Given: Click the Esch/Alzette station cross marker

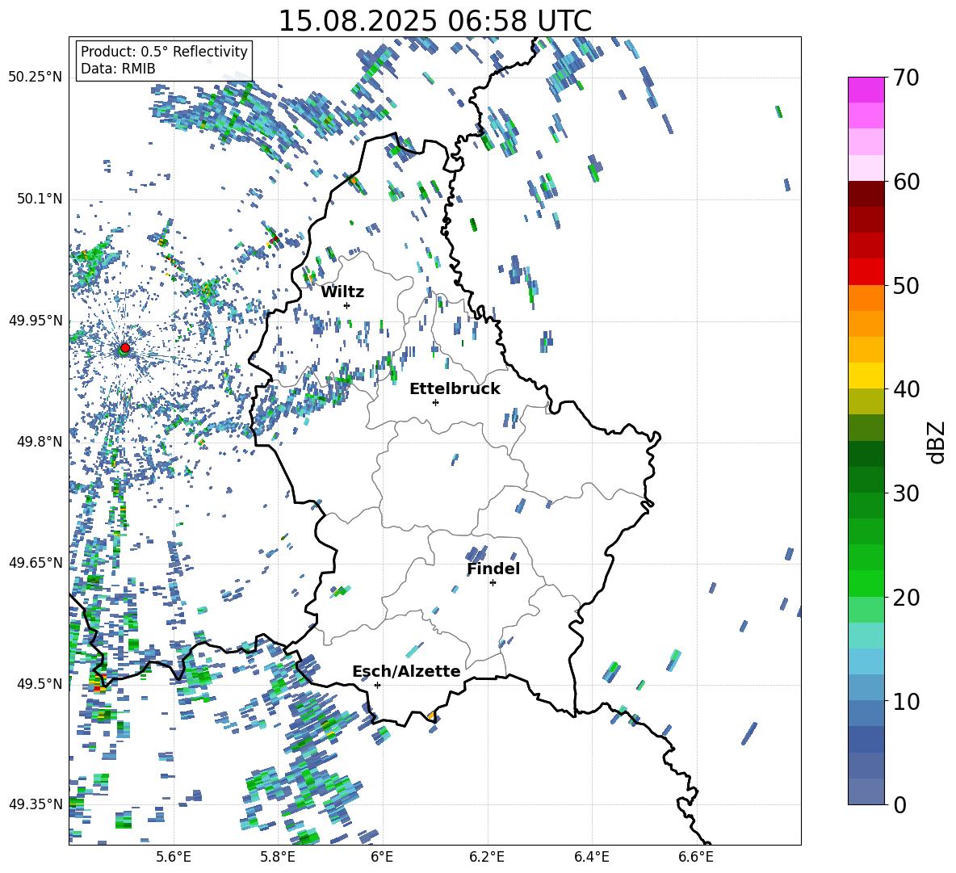Looking at the screenshot, I should [x=377, y=685].
